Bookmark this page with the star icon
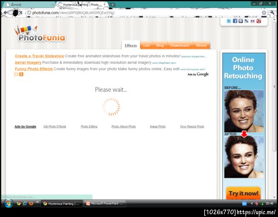278x217 pixels. (264, 12)
